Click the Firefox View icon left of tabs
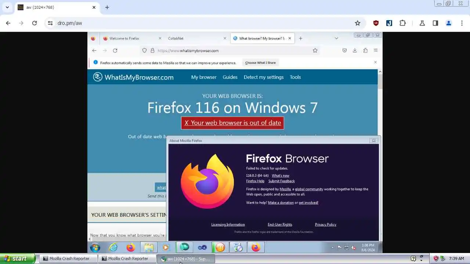 pyautogui.click(x=93, y=38)
